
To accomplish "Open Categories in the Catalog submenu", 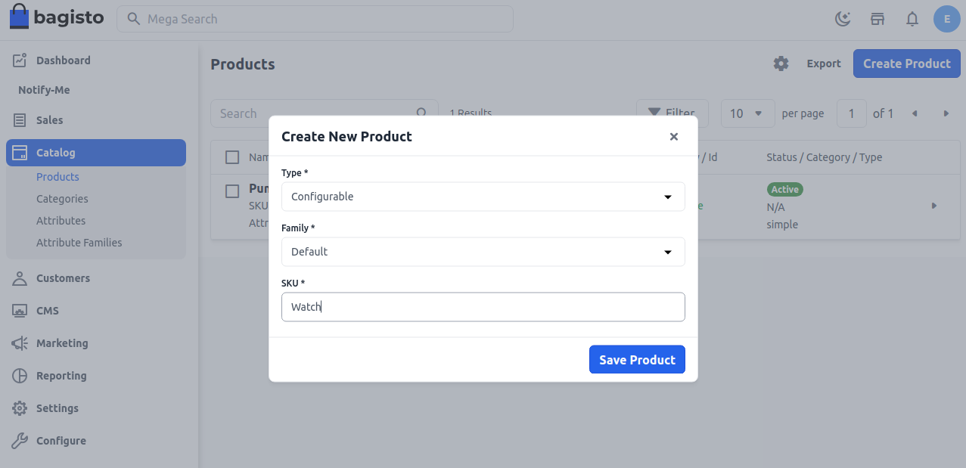I will pos(62,199).
